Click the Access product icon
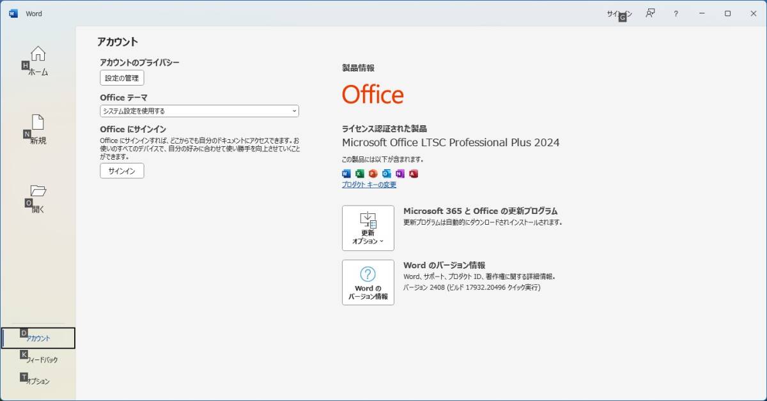The height and width of the screenshot is (401, 767). [414, 174]
